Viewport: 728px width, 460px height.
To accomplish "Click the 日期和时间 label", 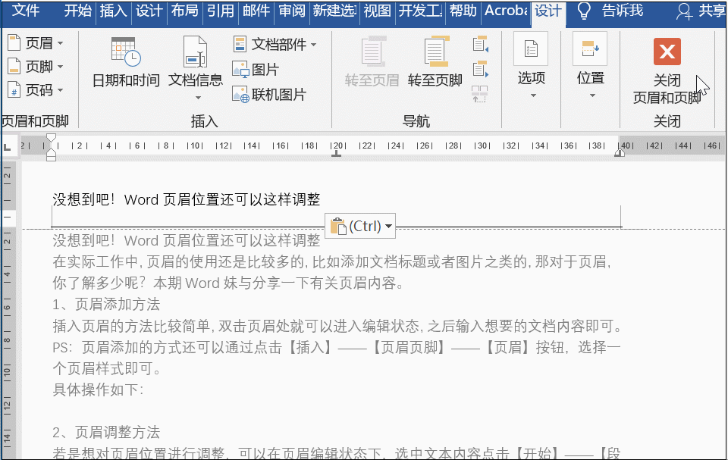I will click(x=126, y=80).
